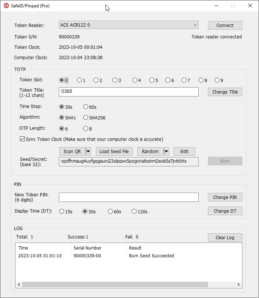Screen dimensions: 259x298
Task: Set OTP length to 8
Action: click(85, 129)
